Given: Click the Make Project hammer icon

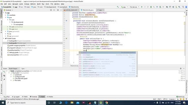Looking at the screenshot, I should [118, 7].
